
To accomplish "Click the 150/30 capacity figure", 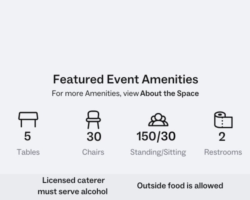I will pos(156,137).
